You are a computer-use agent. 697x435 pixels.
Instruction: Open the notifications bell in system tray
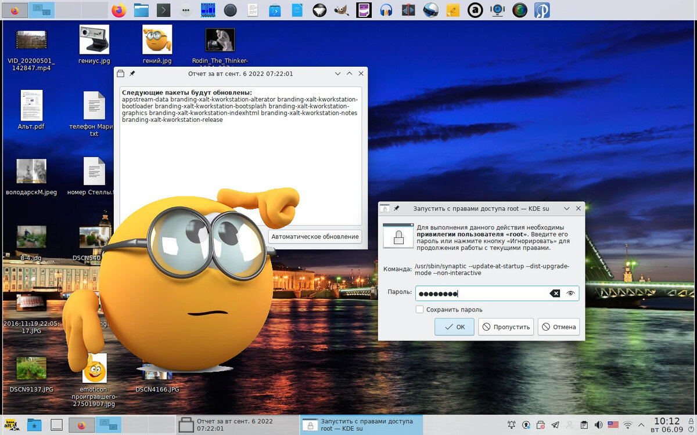click(512, 425)
